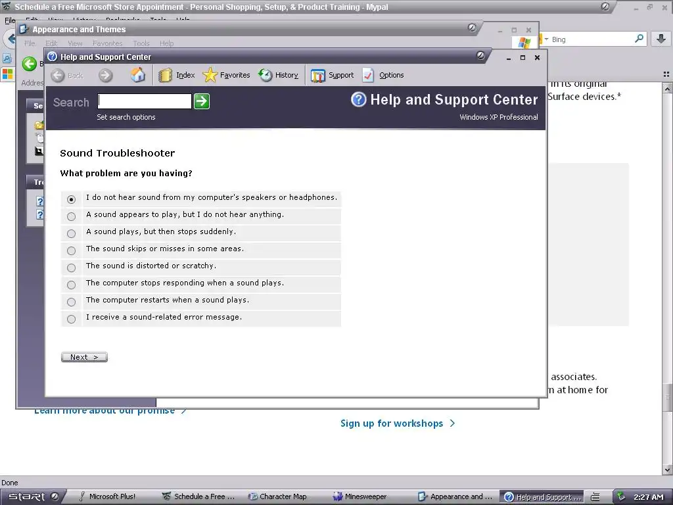Click the Help and Support Center title icon
Screen dimensions: 673x505
[53, 57]
